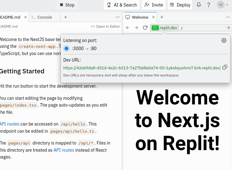Image resolution: width=232 pixels, height=170 pixels.
Task: Click the Getting Started heading
Action: pyautogui.click(x=22, y=71)
